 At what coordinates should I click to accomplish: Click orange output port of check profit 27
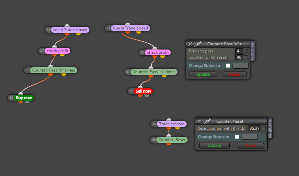point(54,55)
